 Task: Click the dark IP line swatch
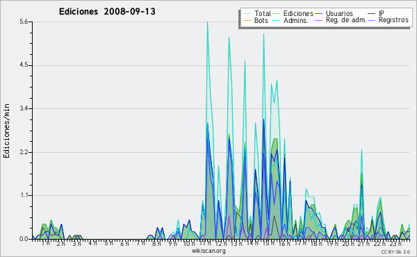click(x=372, y=14)
